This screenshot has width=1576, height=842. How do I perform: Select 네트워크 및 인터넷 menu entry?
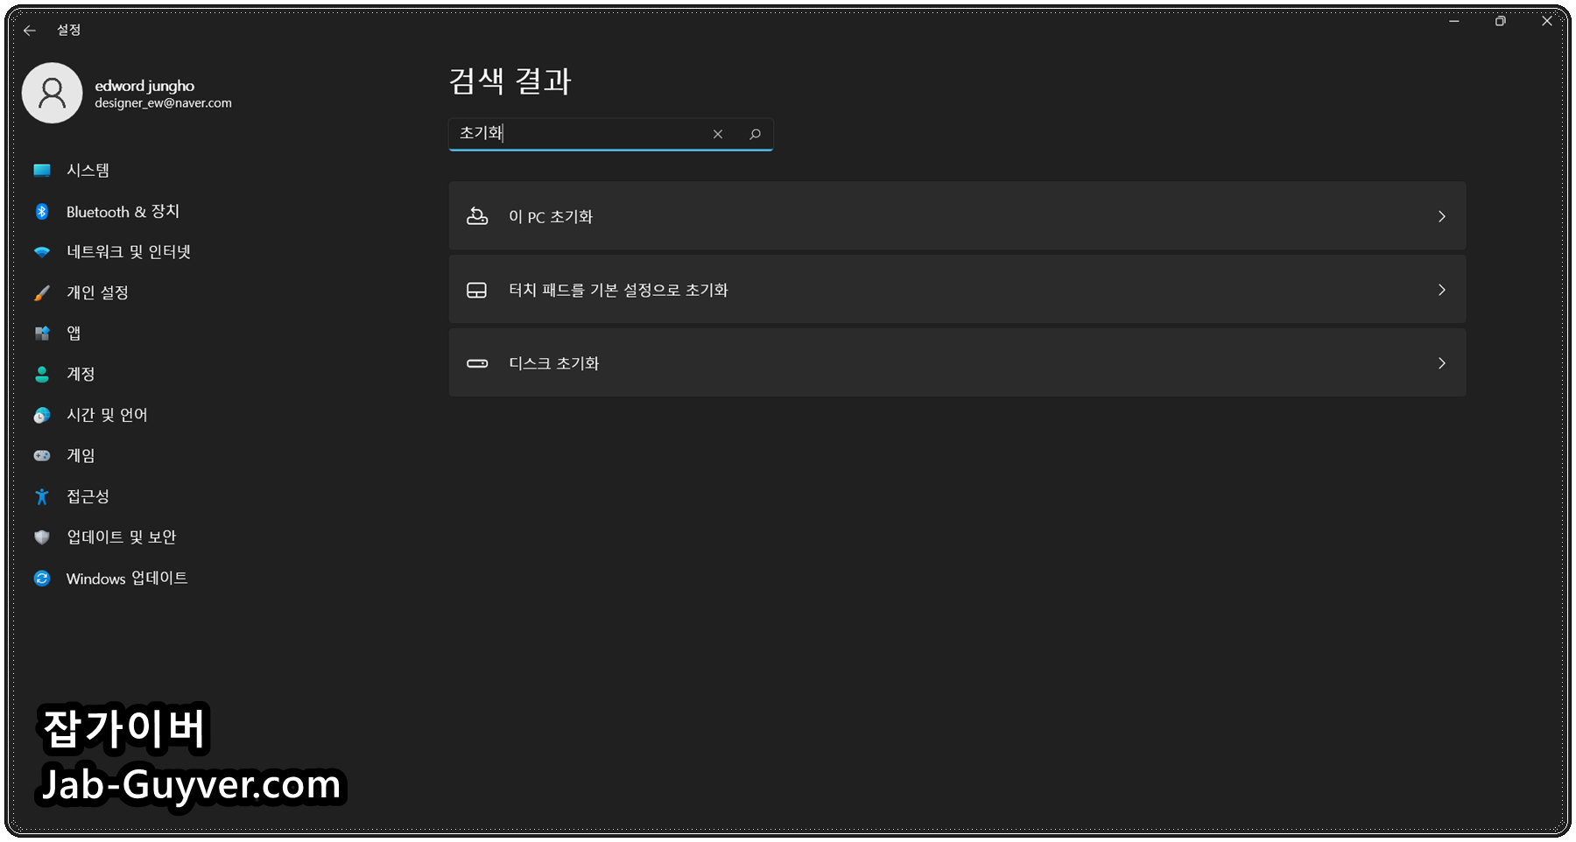(128, 251)
